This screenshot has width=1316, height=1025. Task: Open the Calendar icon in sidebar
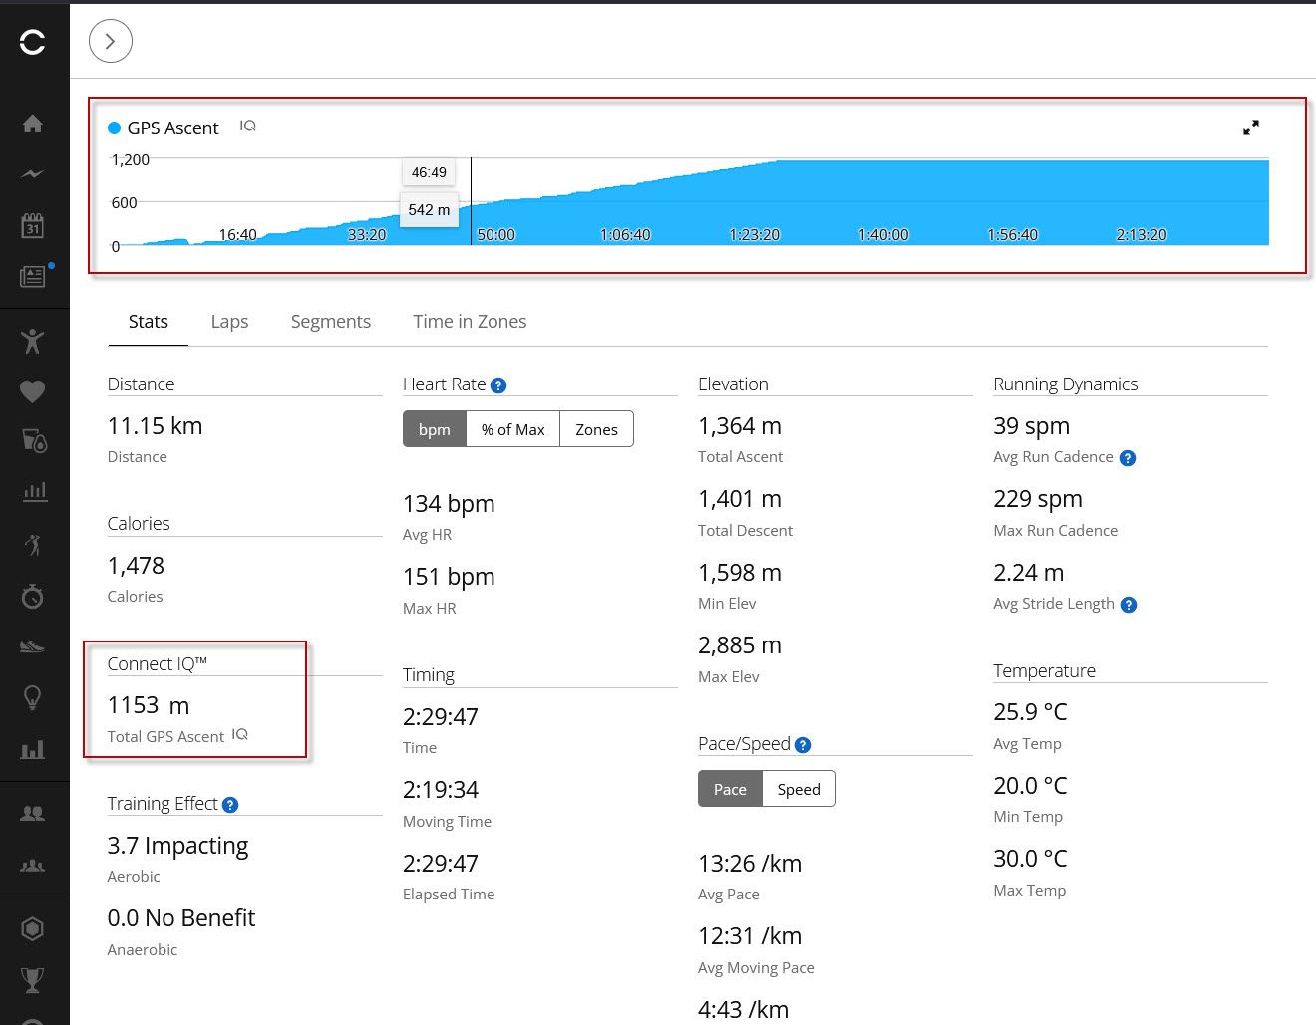[x=32, y=224]
